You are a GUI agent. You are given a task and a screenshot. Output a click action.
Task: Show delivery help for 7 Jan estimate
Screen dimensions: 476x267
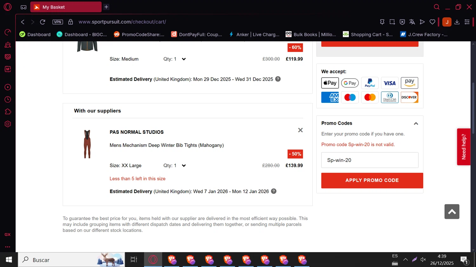pos(274,191)
